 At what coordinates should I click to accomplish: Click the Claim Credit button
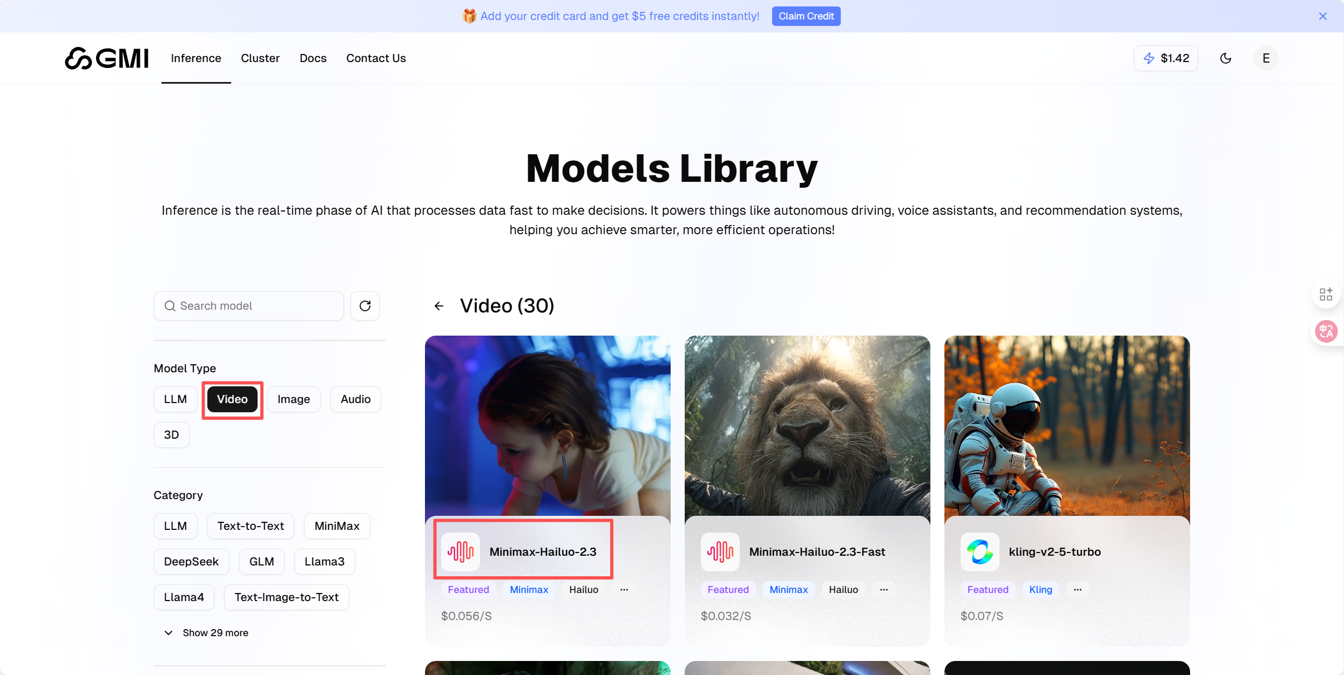click(806, 16)
